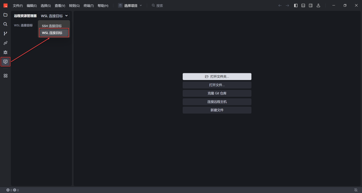Select the highlighted Remote Explorer icon

click(x=5, y=61)
